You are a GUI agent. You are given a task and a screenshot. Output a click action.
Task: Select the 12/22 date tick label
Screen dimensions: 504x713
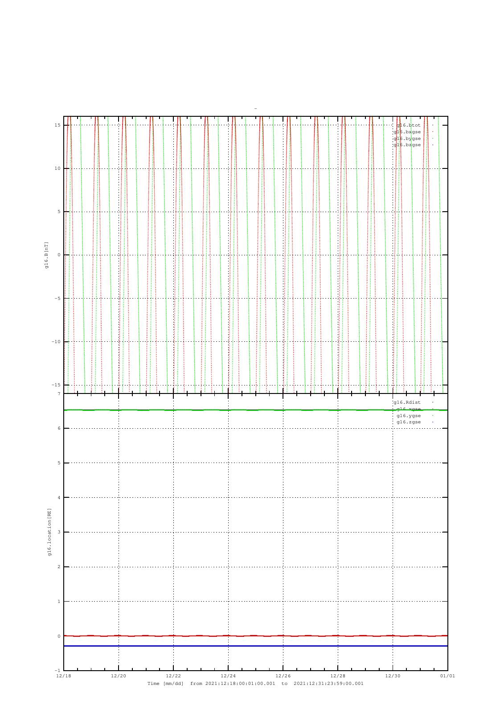click(173, 676)
